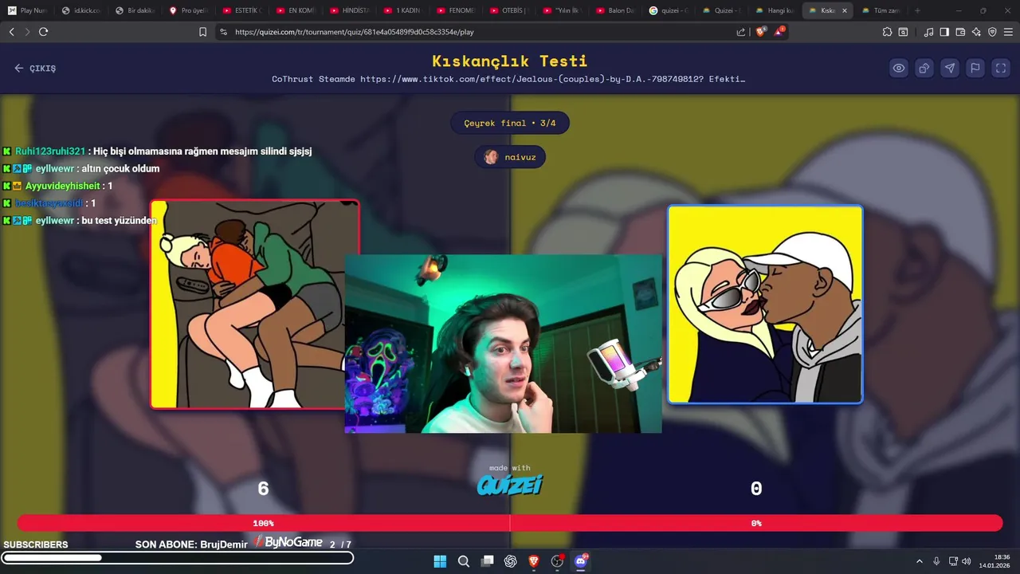The image size is (1020, 574).
Task: Switch to the Hangi ku tab
Action: pyautogui.click(x=775, y=10)
